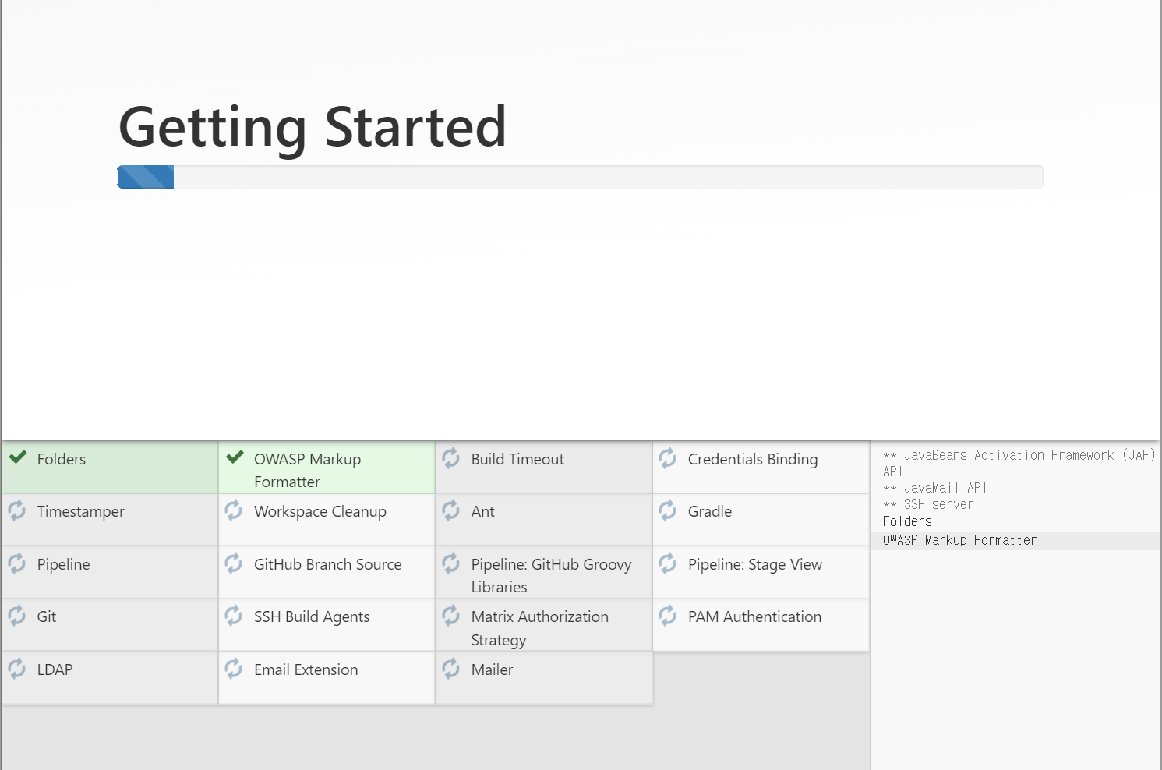This screenshot has height=770, width=1162.
Task: Click the spinning sync icon beside Build Timeout
Action: [x=451, y=458]
